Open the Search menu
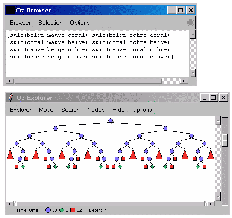 (70, 110)
